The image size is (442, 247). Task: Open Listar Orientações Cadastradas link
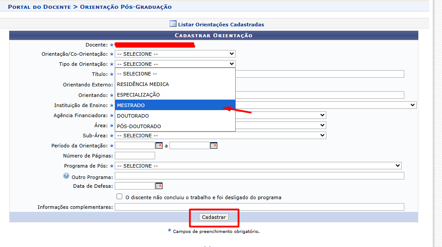[221, 25]
